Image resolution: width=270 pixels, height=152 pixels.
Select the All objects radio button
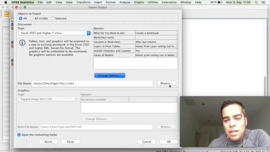(x=21, y=18)
